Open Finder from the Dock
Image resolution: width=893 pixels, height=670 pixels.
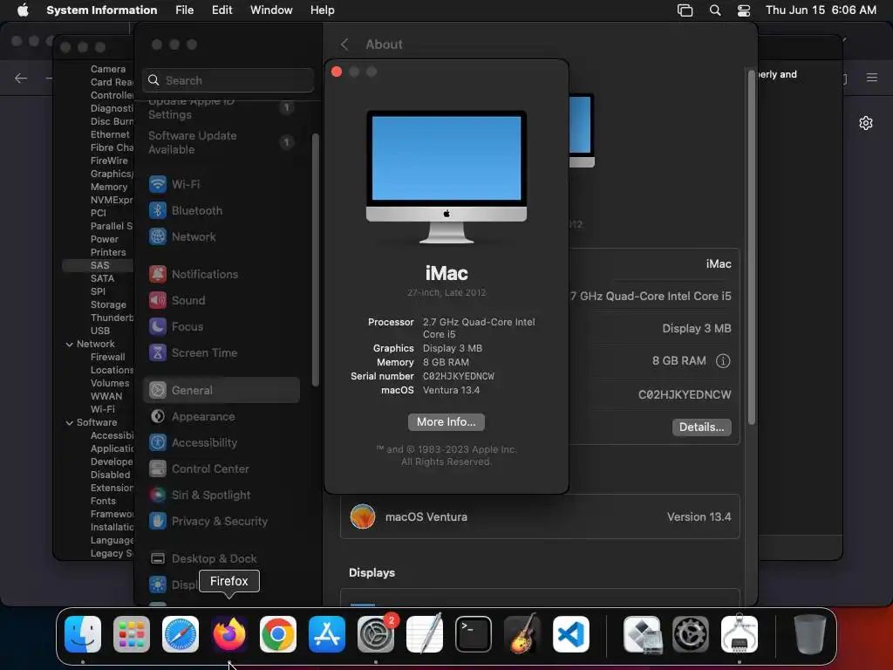[83, 634]
